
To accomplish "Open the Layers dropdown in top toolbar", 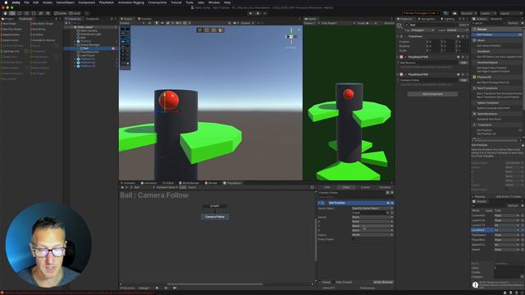I will click(x=489, y=13).
